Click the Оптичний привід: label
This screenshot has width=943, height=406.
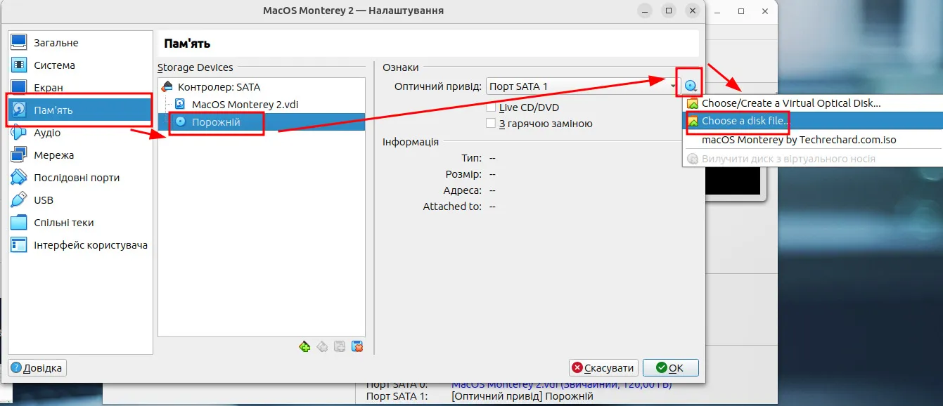438,86
